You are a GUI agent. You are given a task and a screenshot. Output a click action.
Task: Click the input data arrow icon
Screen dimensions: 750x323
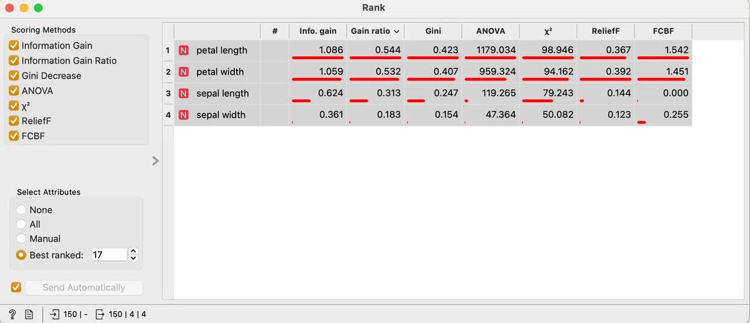point(55,314)
